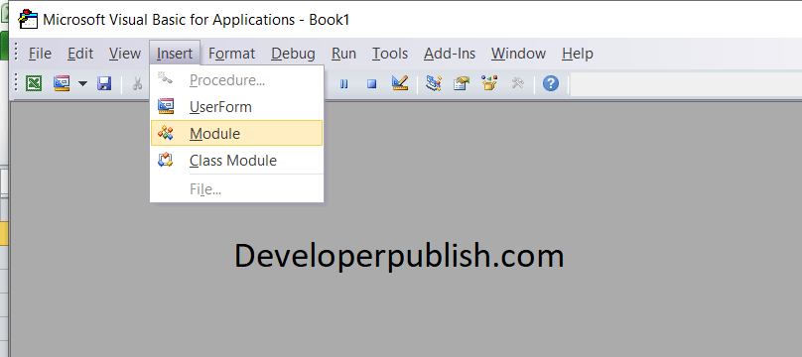
Task: Open the Edit menu
Action: coord(80,54)
